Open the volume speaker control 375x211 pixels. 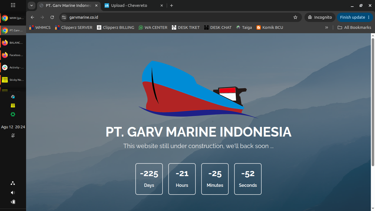[13, 193]
